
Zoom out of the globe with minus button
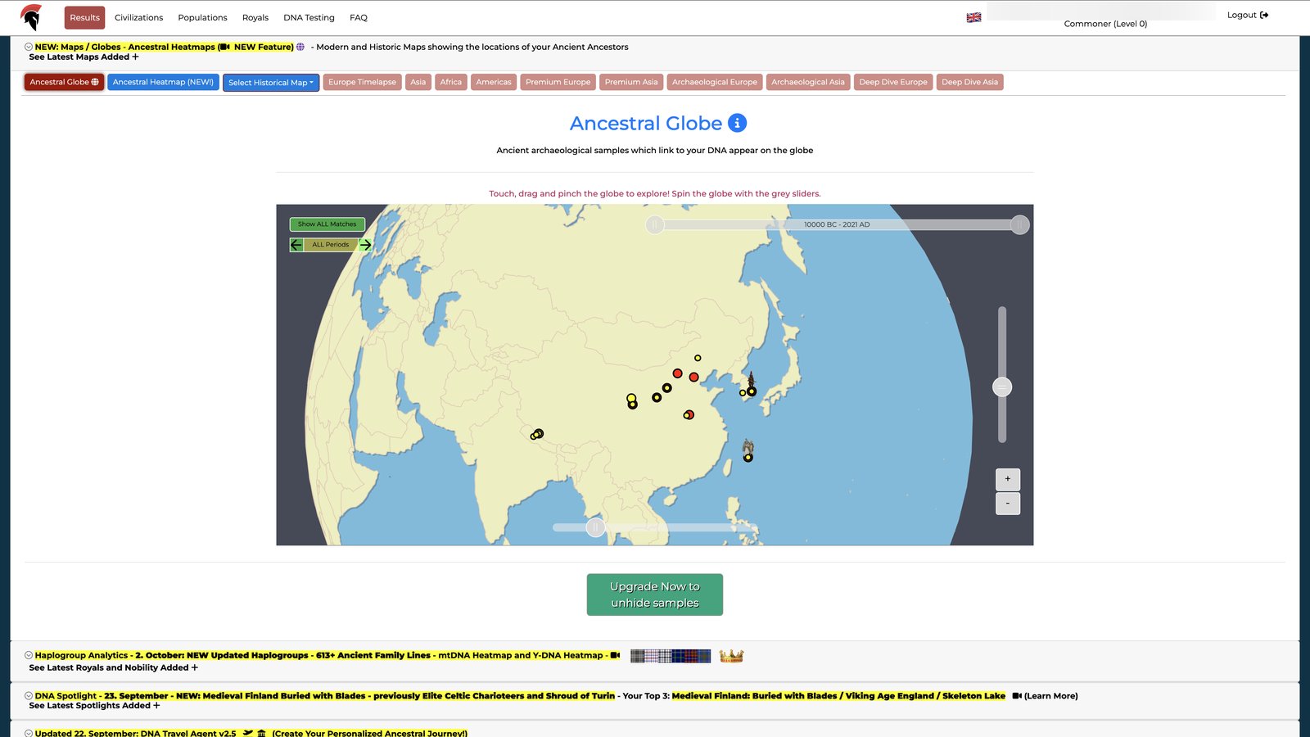click(x=1008, y=504)
